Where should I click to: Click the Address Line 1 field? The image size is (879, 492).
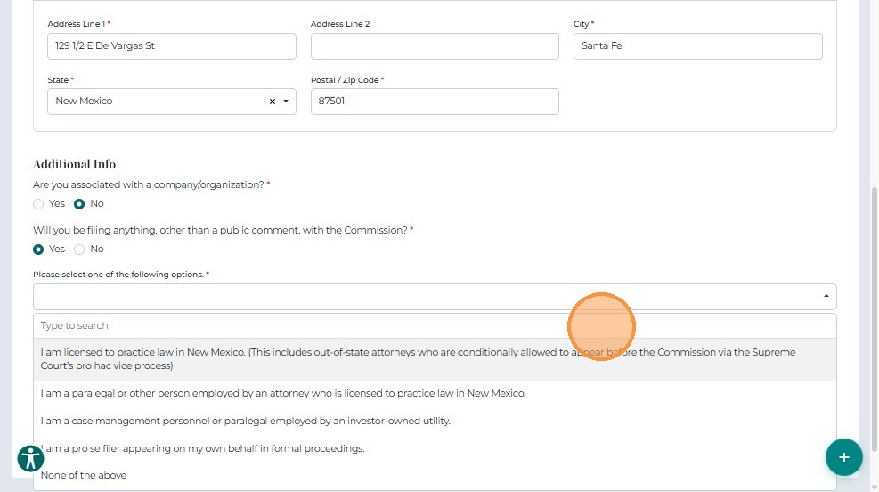(x=171, y=46)
